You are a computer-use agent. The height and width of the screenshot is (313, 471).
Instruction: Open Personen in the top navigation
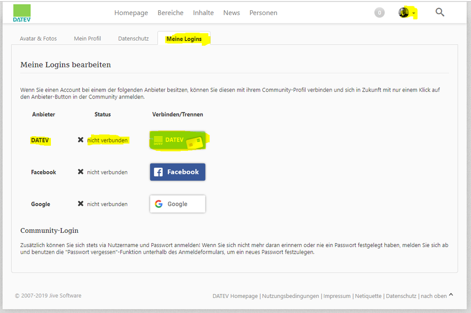[263, 13]
